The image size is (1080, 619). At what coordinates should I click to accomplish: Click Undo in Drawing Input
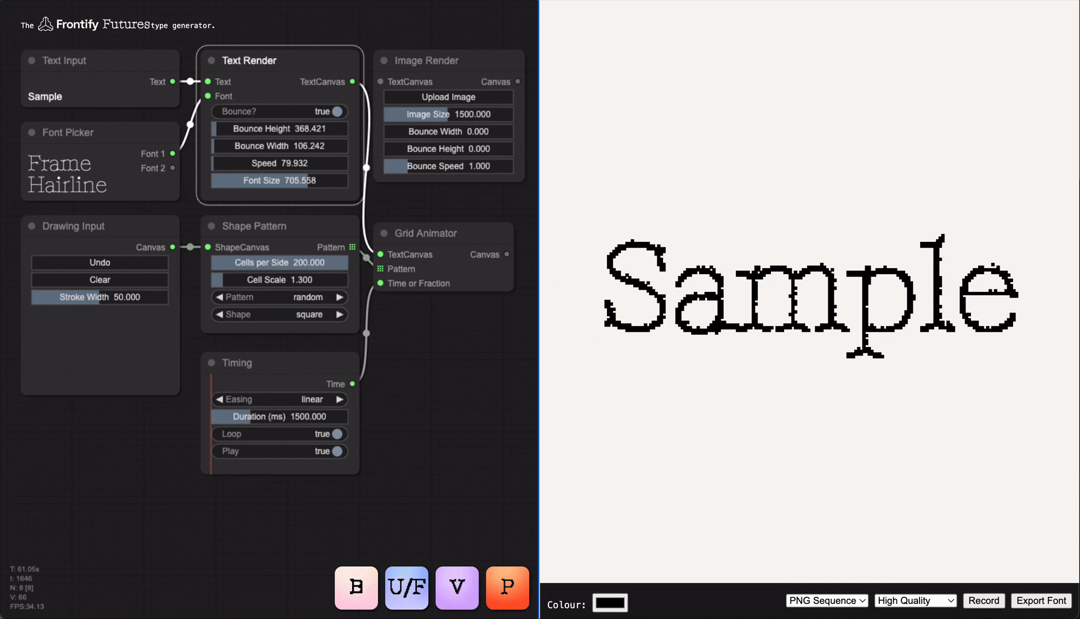click(x=100, y=263)
